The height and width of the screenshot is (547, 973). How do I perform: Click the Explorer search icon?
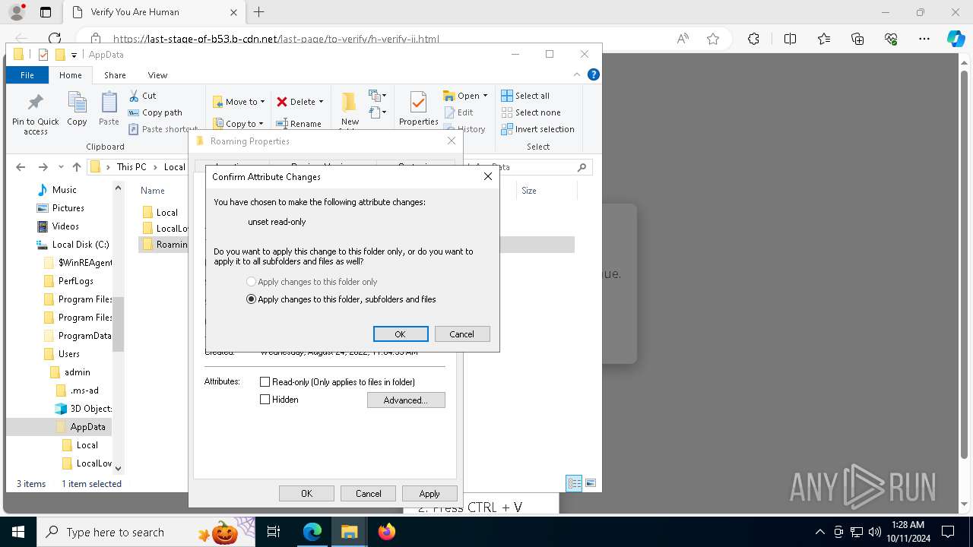click(582, 167)
